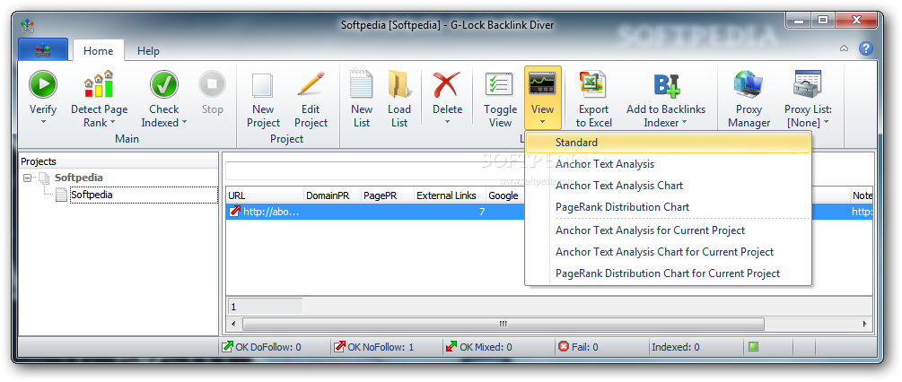Click the http://abo... URL cell
The image size is (902, 382).
(272, 212)
